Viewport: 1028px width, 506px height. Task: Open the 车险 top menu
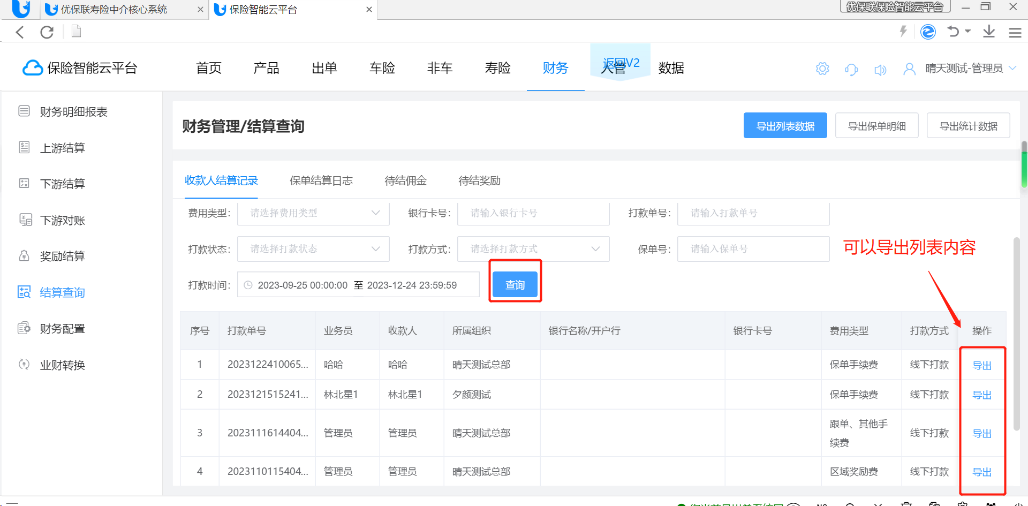pyautogui.click(x=382, y=68)
